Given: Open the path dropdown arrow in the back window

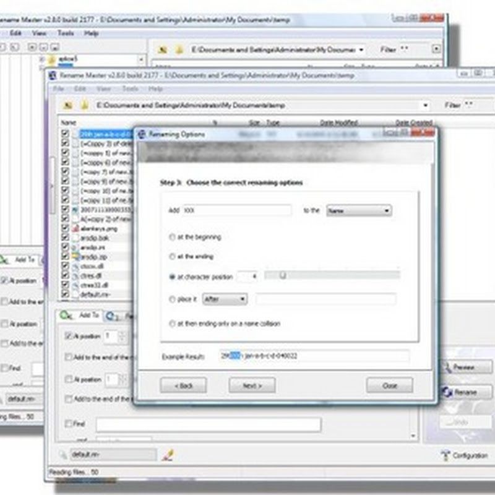Looking at the screenshot, I should pos(361,49).
